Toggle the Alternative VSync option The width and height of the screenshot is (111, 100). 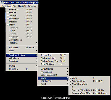(x=89, y=84)
